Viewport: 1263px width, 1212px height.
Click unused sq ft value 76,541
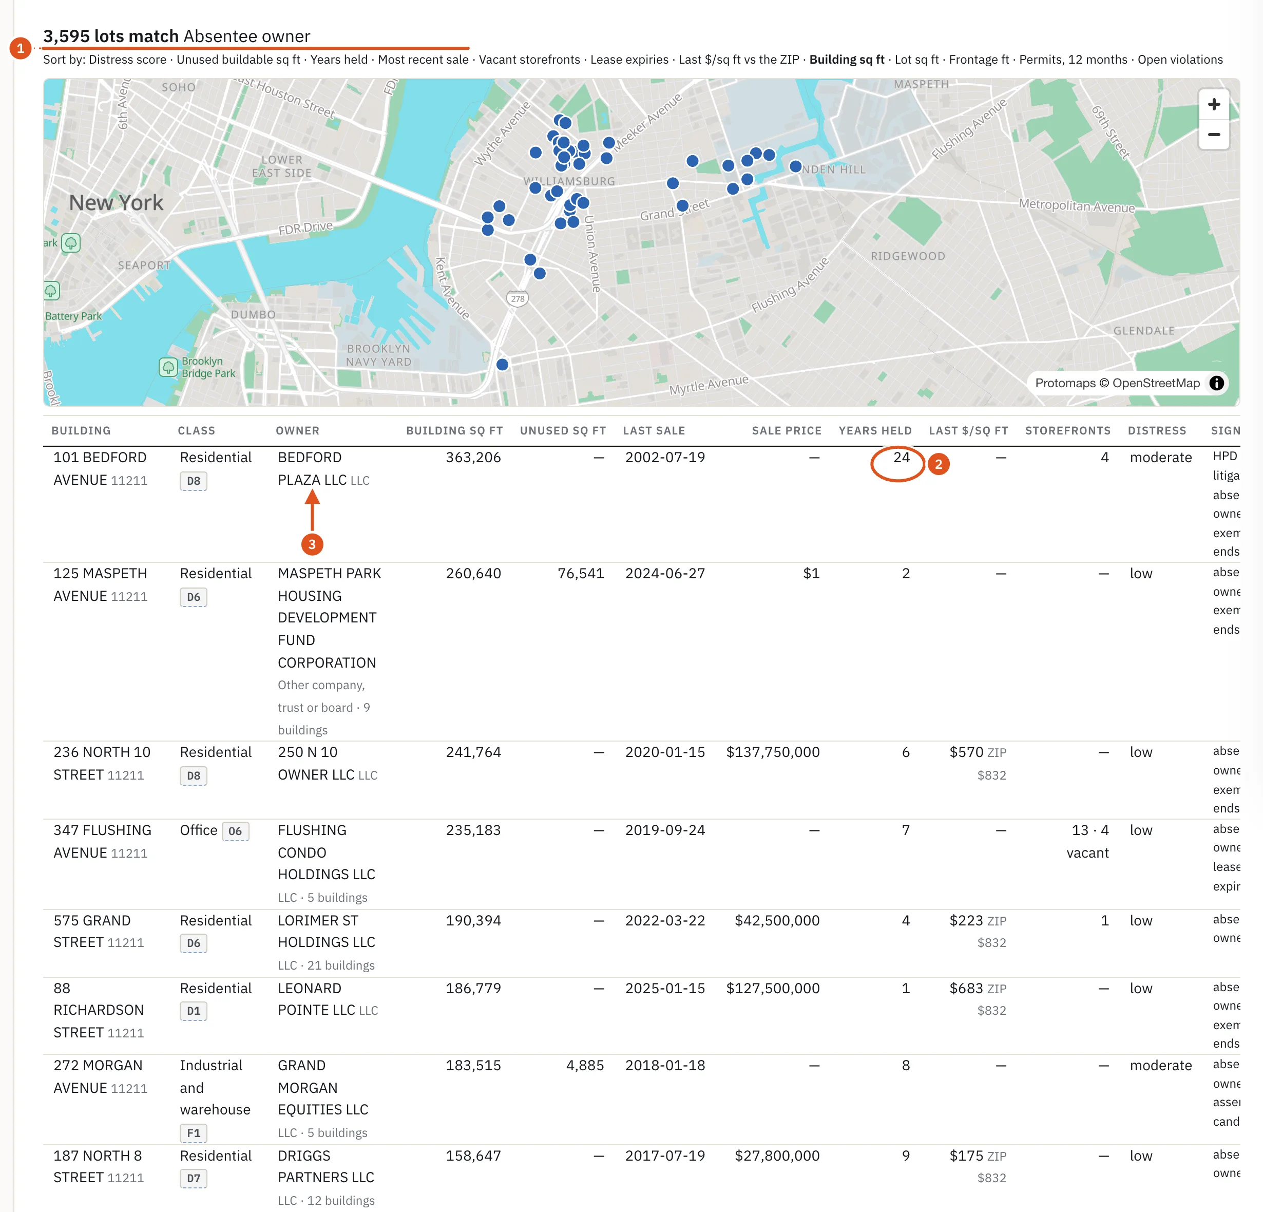pos(581,574)
